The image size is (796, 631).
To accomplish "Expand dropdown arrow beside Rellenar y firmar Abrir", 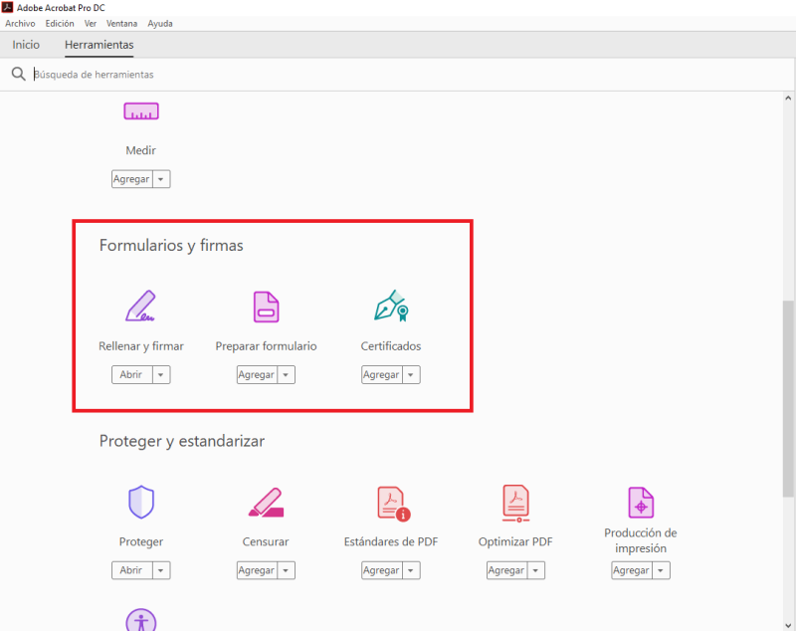I will 162,375.
